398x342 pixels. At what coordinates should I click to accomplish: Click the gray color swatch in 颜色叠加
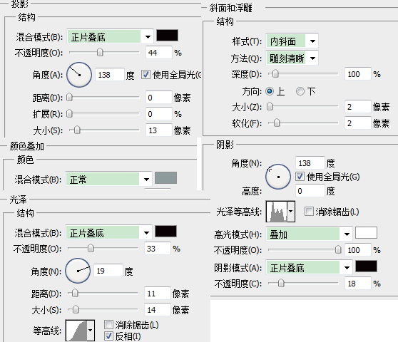[165, 177]
